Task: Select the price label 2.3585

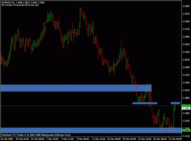Action: [x=186, y=113]
